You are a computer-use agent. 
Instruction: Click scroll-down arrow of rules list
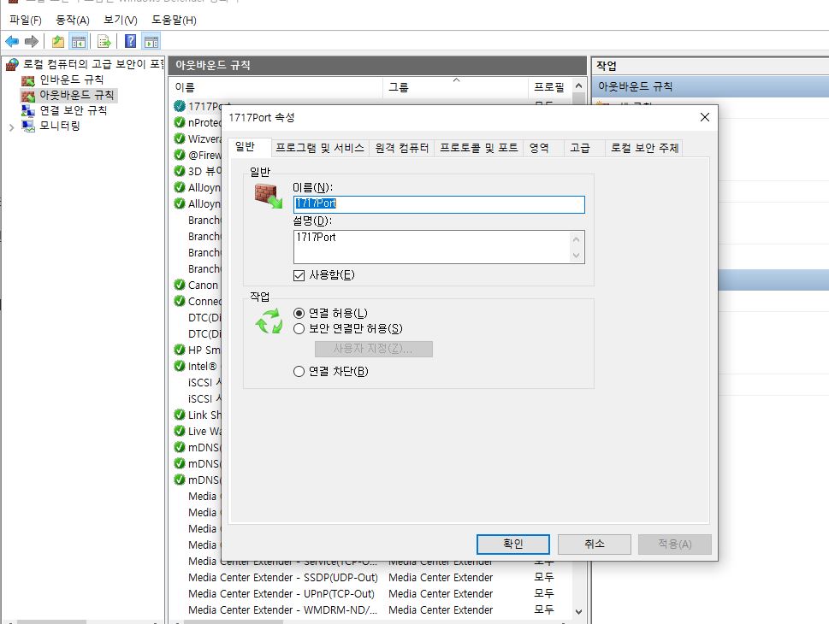tap(578, 612)
